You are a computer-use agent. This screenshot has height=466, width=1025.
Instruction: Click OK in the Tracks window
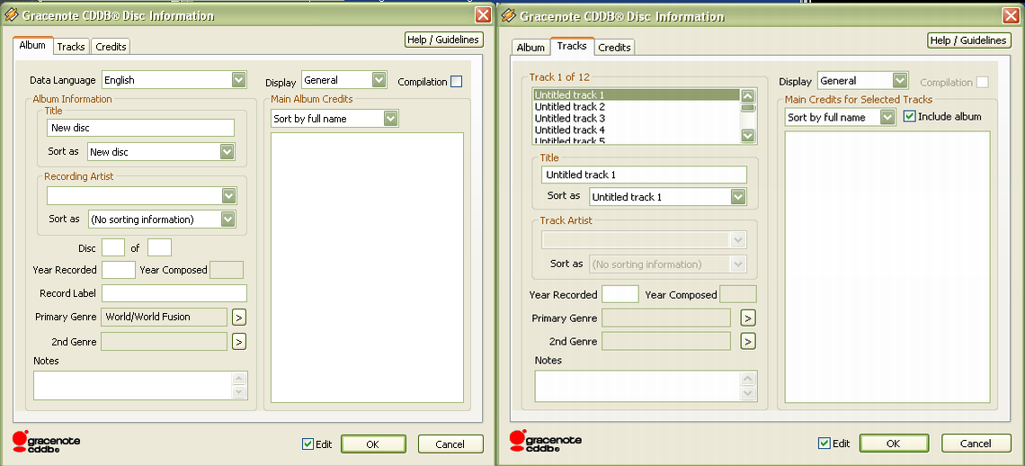(894, 444)
